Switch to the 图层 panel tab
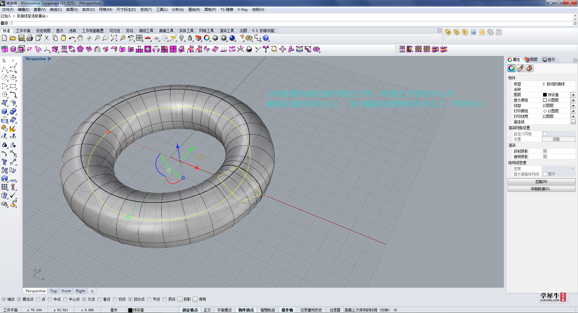Viewport: 578px width, 313px height. click(531, 60)
